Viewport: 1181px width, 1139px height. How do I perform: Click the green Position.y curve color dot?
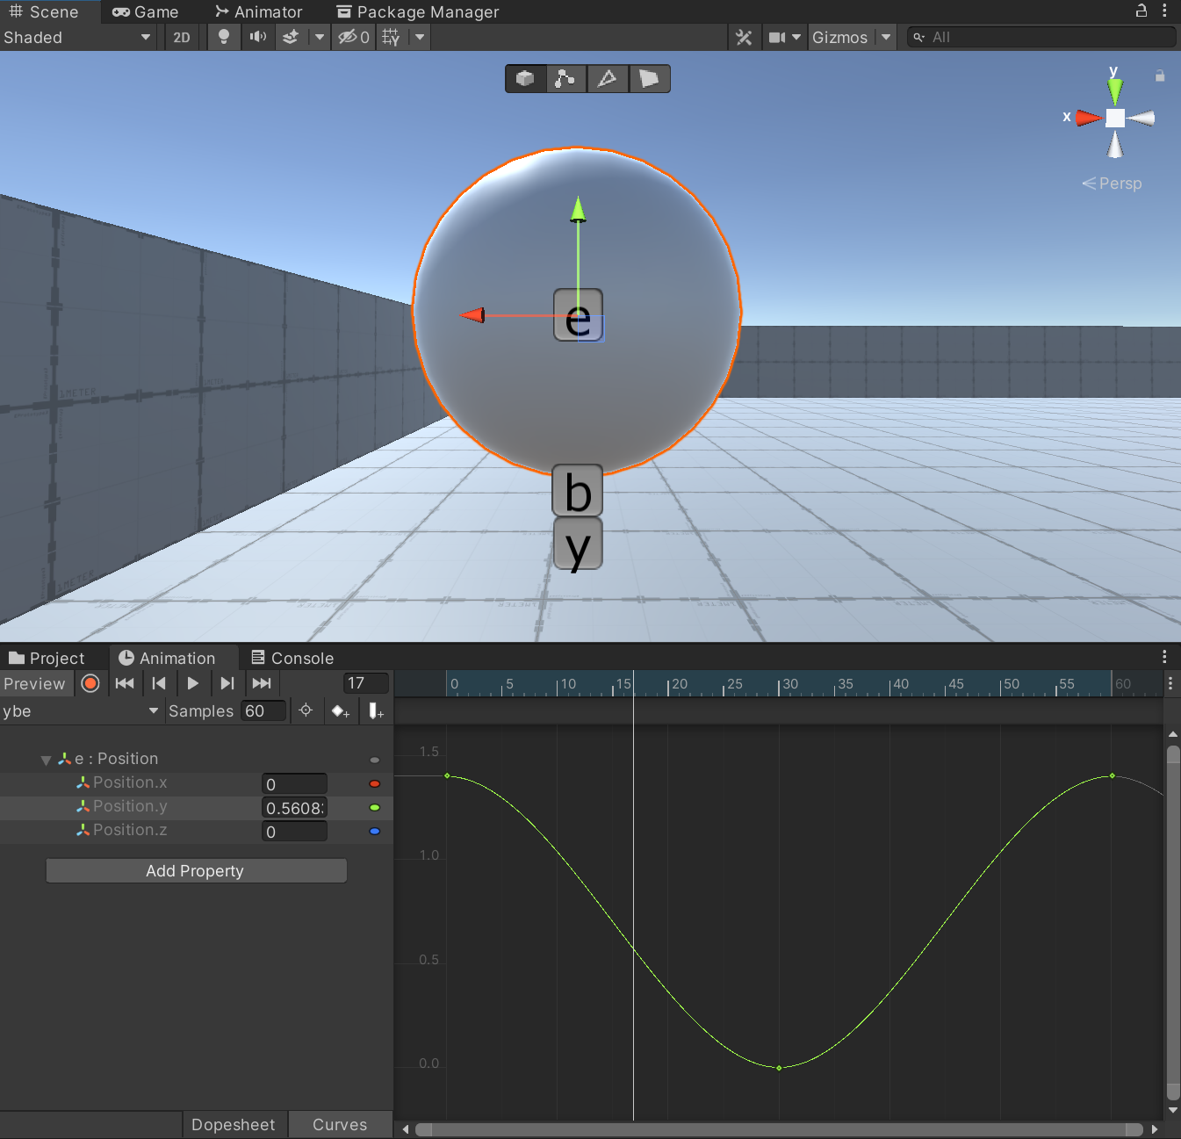point(375,807)
